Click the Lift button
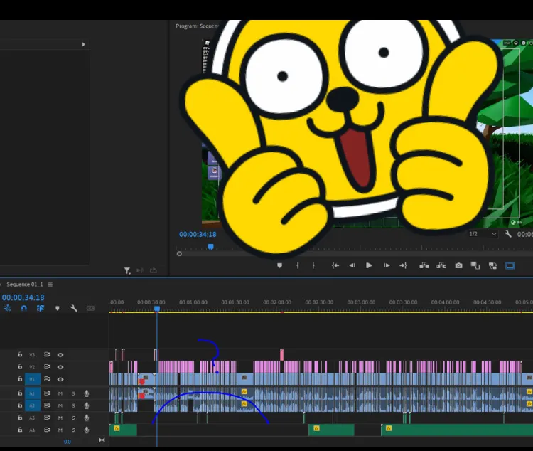The image size is (533, 451). point(424,265)
